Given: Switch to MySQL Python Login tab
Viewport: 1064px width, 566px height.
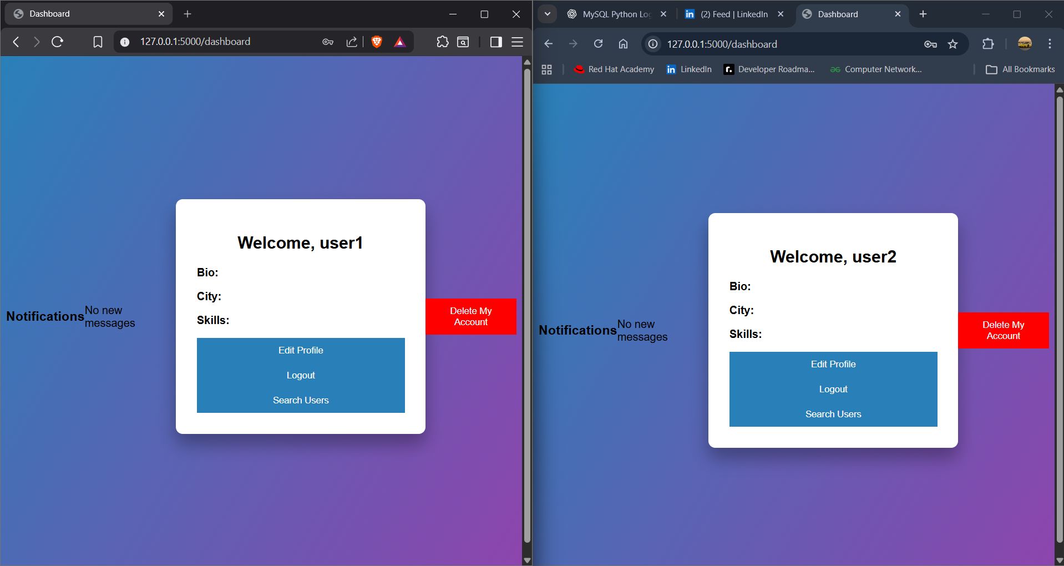Looking at the screenshot, I should [x=616, y=14].
